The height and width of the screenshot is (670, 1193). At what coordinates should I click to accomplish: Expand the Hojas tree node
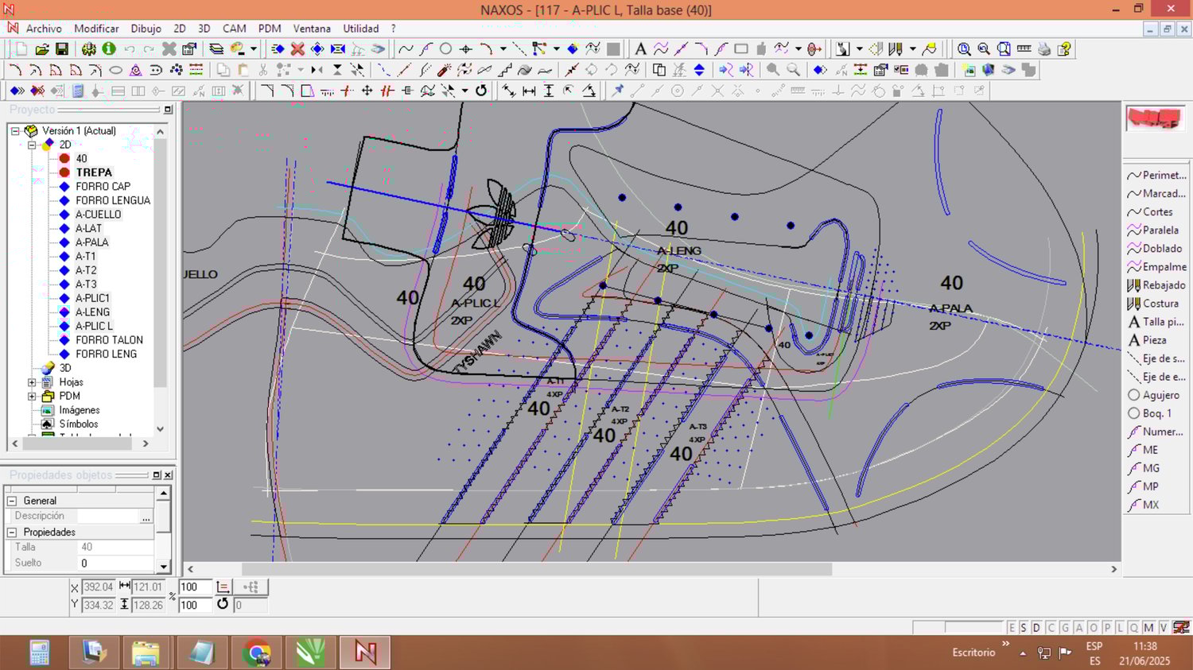(32, 382)
